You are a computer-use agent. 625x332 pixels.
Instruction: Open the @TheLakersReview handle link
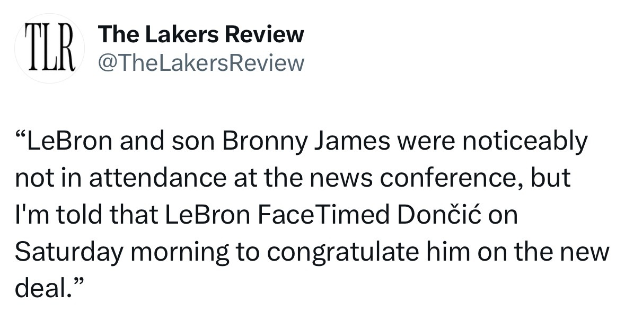201,63
